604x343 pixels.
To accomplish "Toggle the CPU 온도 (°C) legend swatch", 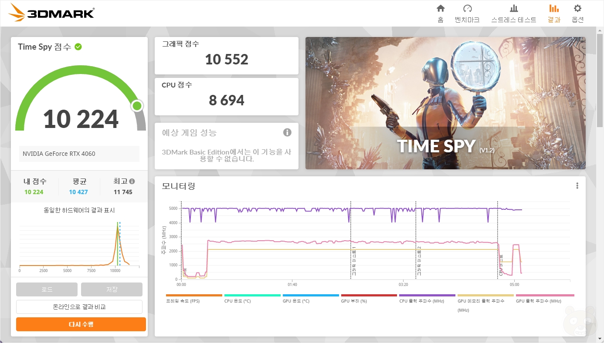I will pos(252,295).
